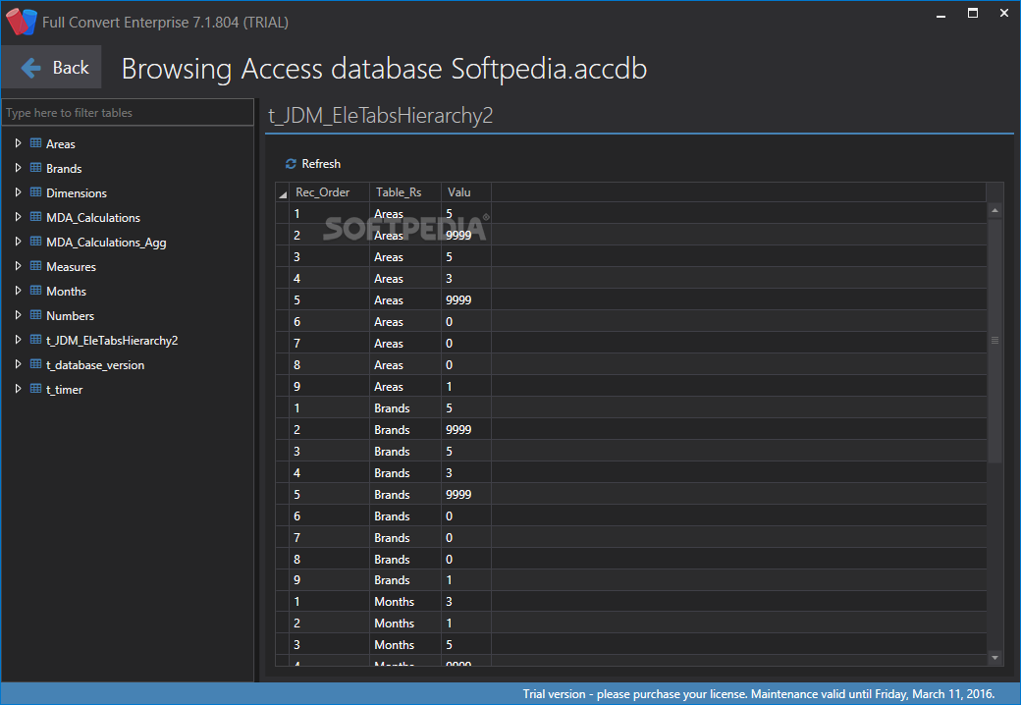
Task: Click the table icon next to Numbers
Action: click(35, 315)
